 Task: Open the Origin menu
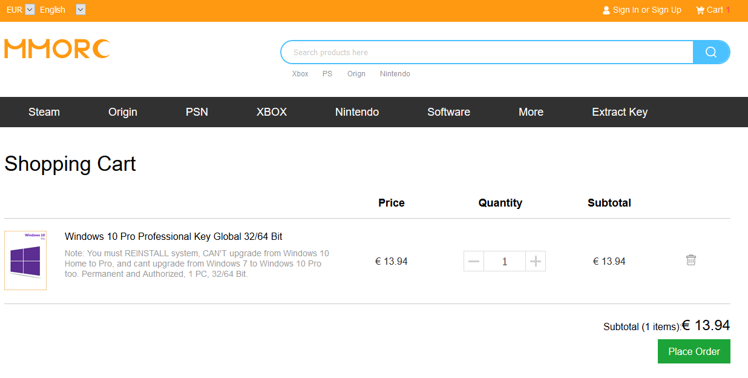(123, 112)
